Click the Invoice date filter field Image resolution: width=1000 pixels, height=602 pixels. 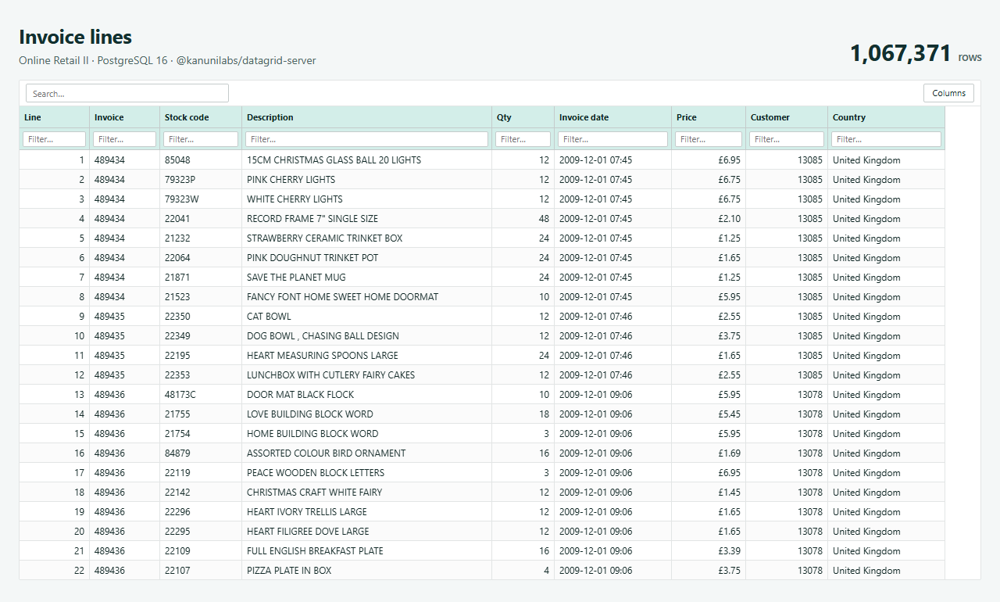click(x=613, y=139)
